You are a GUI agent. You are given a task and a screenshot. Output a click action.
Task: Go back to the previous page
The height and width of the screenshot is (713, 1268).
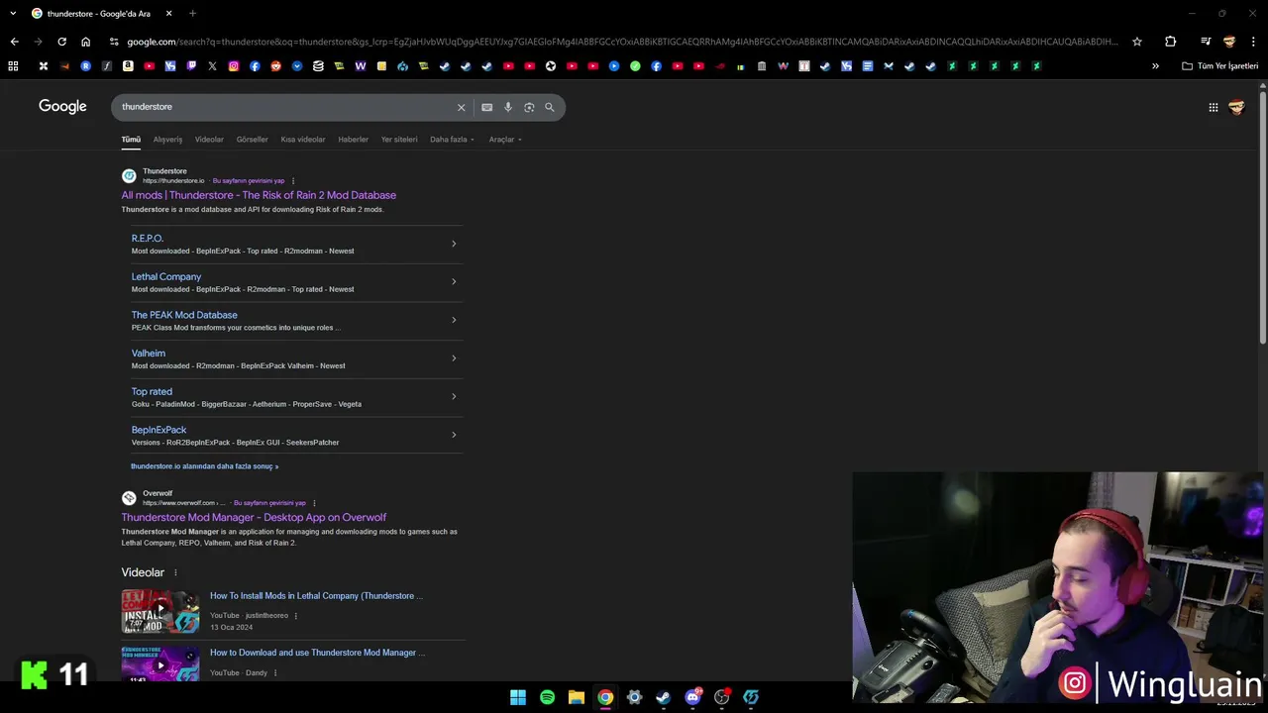[14, 42]
